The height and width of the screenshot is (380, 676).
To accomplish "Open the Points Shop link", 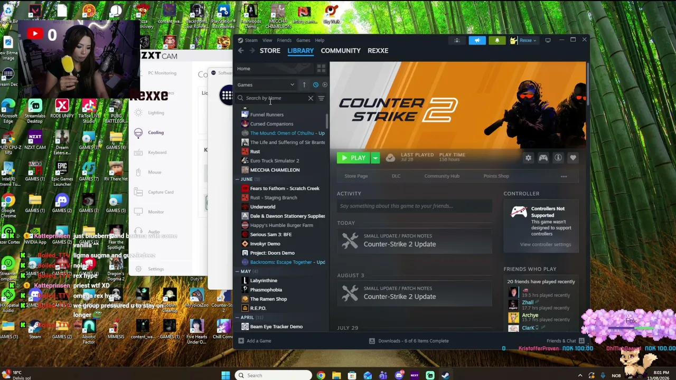I will pyautogui.click(x=496, y=176).
